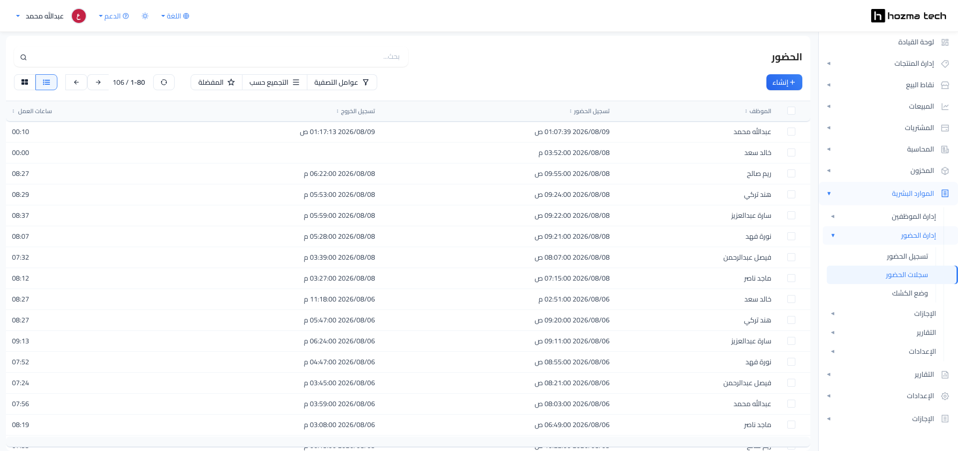Click work hours 07:24 cell
This screenshot has height=451, width=958.
[x=20, y=383]
